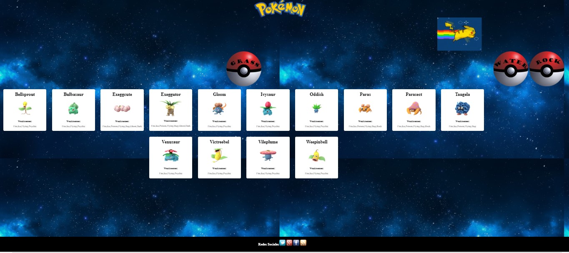Open the RSS feed icon
Screen dimensions: 569x253
pos(303,243)
